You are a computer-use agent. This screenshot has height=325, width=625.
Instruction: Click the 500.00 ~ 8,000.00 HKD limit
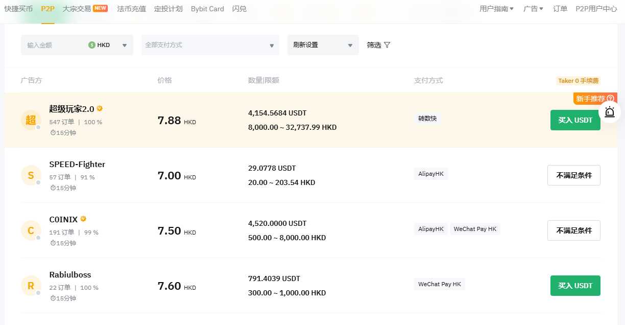coord(287,238)
